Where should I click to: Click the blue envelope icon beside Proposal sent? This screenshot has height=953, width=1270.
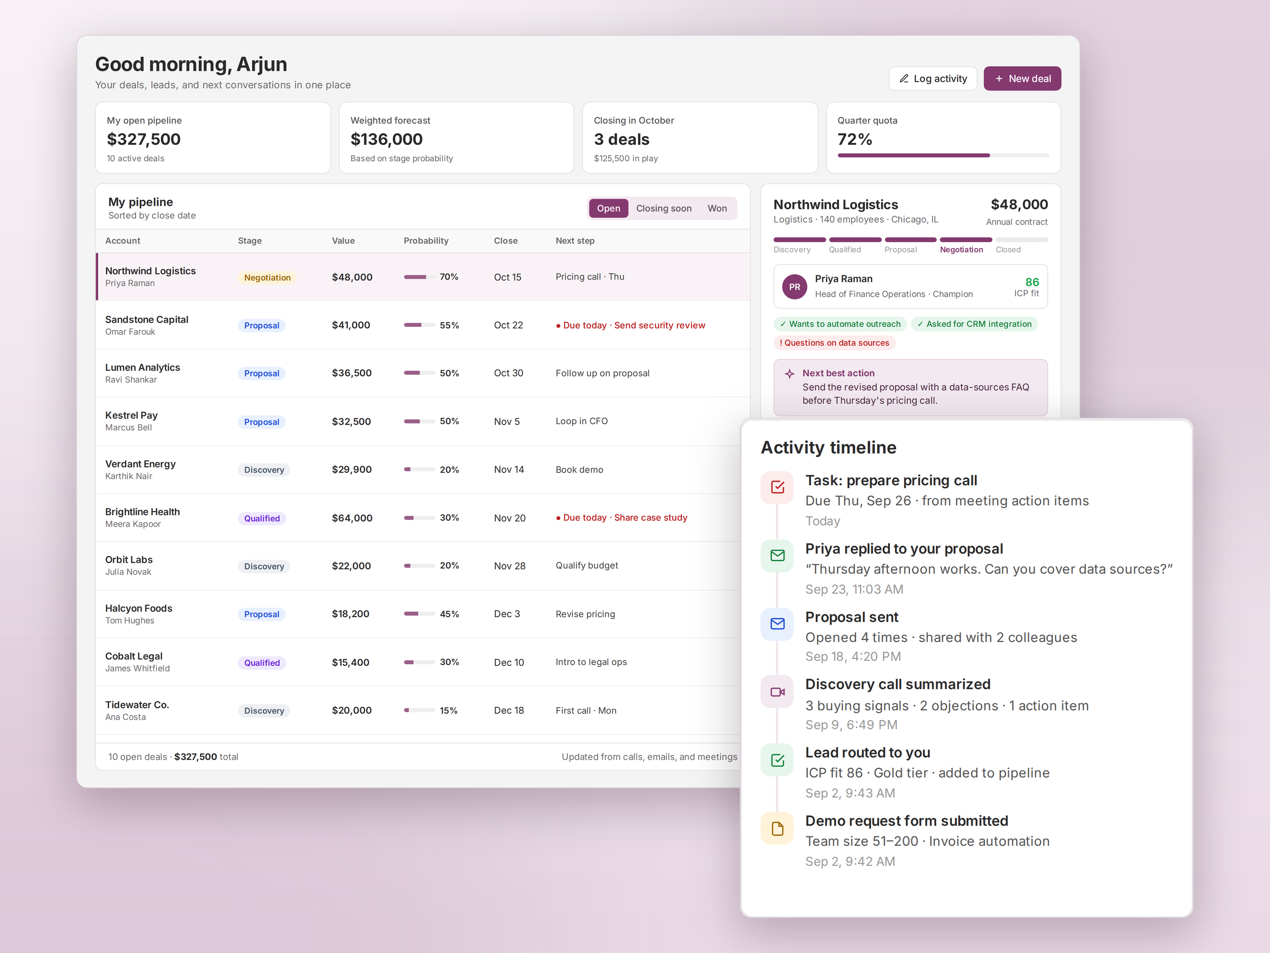coord(777,624)
